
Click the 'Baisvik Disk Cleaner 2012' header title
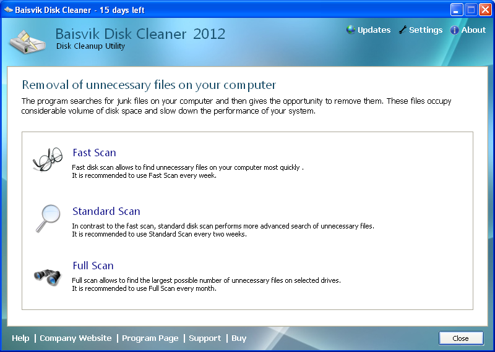point(140,34)
